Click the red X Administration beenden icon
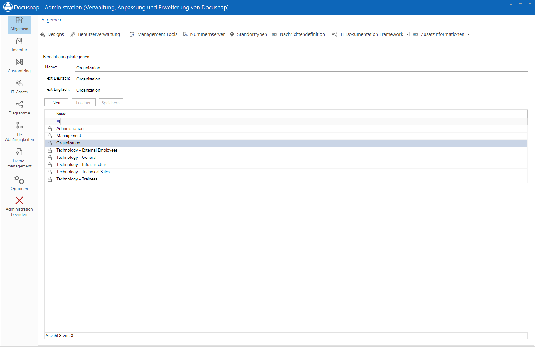This screenshot has height=347, width=535. pos(19,200)
